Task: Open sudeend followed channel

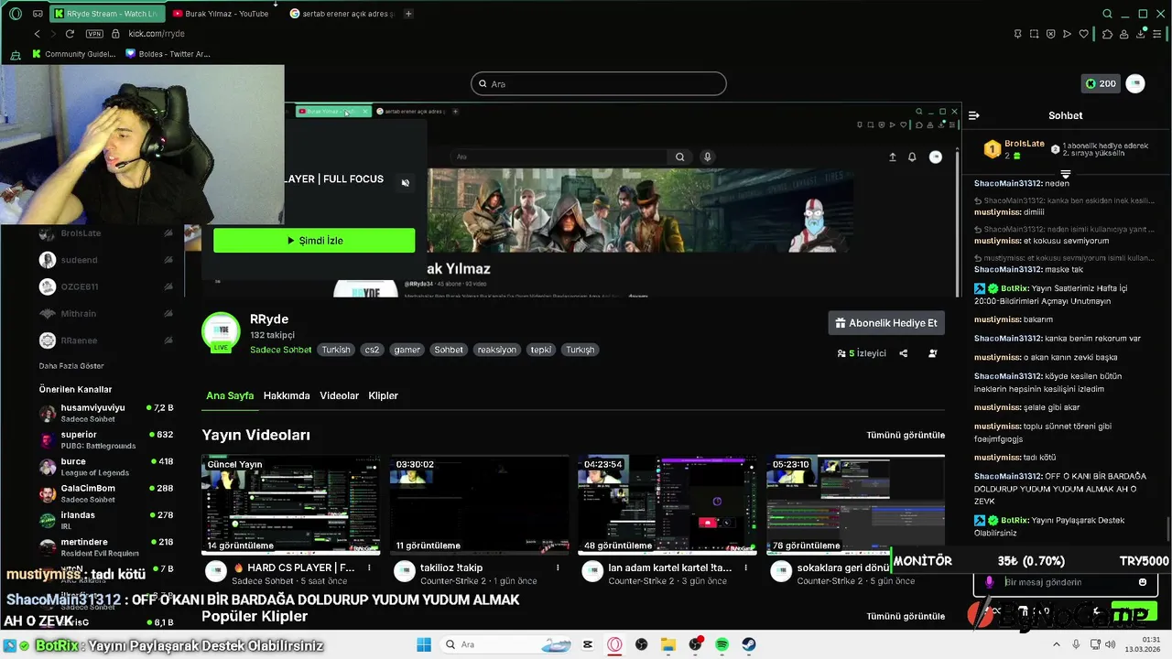Action: [106, 260]
